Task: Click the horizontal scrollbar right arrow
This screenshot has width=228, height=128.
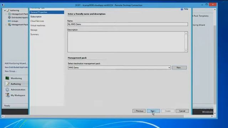Action: (x=212, y=116)
